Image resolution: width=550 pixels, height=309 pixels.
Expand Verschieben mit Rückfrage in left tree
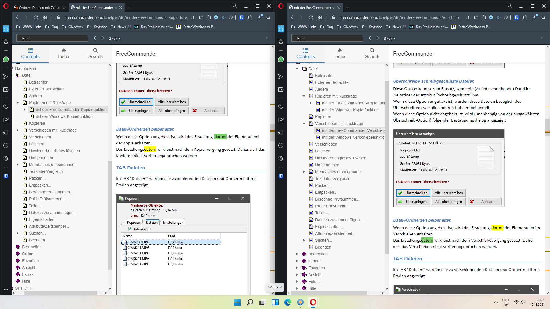tap(18, 130)
